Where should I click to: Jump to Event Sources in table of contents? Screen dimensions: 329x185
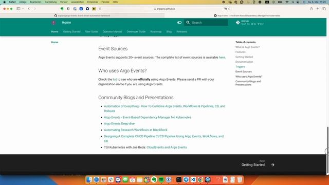tap(243, 71)
